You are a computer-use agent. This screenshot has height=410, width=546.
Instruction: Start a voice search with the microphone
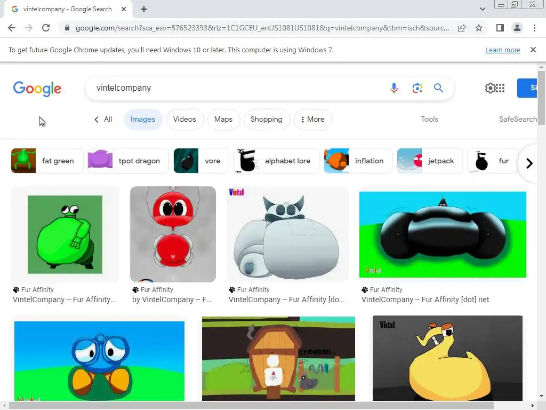click(394, 88)
